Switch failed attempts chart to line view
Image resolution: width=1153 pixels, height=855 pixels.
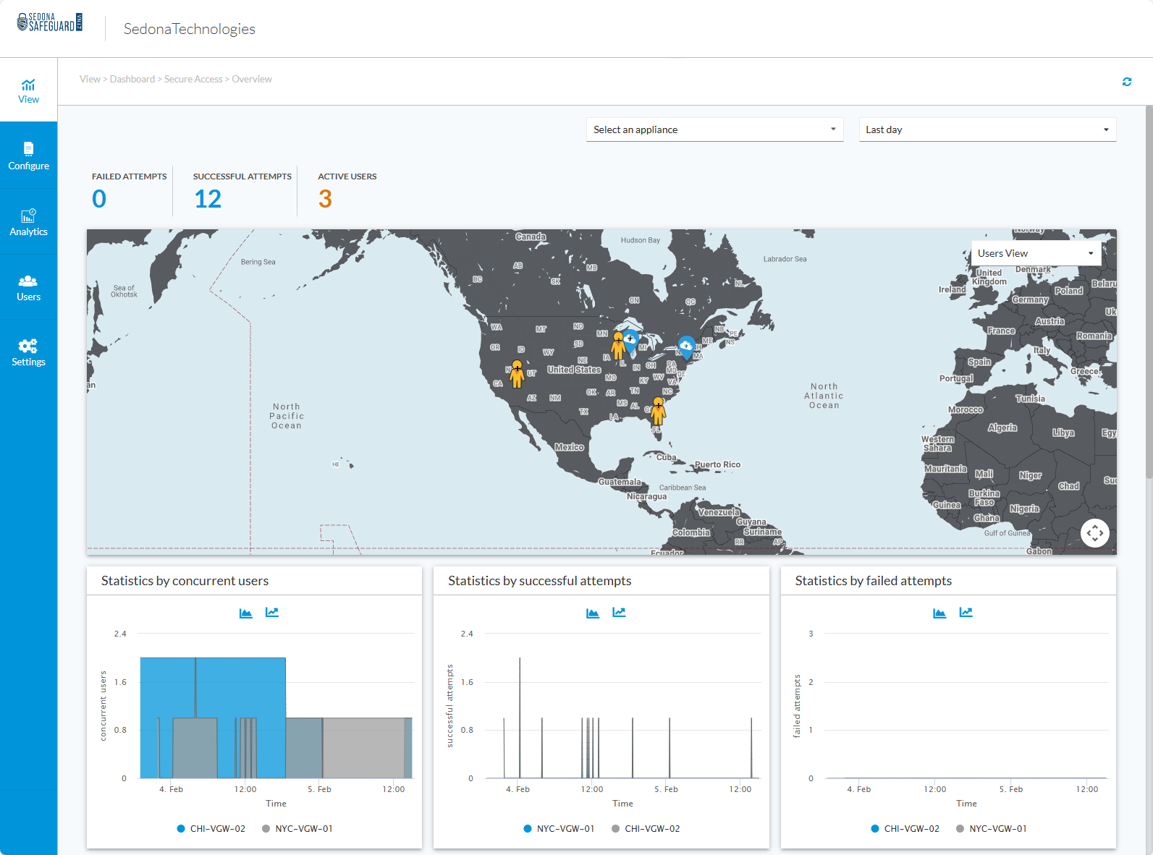966,612
